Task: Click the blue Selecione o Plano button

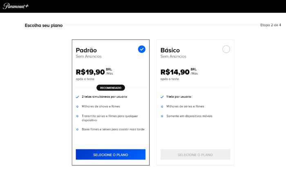Action: pos(110,154)
